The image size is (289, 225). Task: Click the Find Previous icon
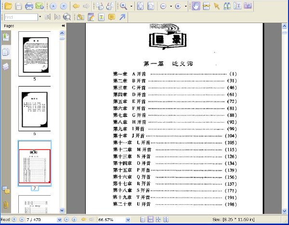pyautogui.click(x=48, y=17)
